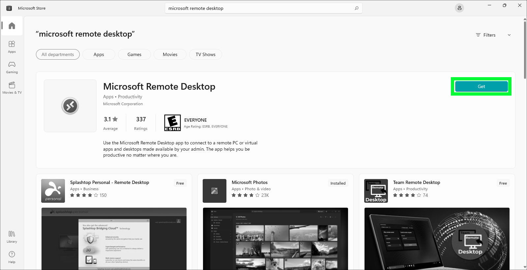Open the Microsoft Remote Desktop title link
This screenshot has width=527, height=270.
tap(159, 86)
